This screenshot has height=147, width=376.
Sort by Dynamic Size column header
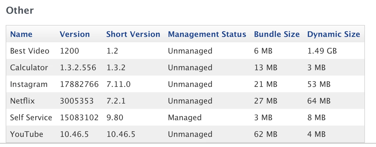tap(334, 34)
